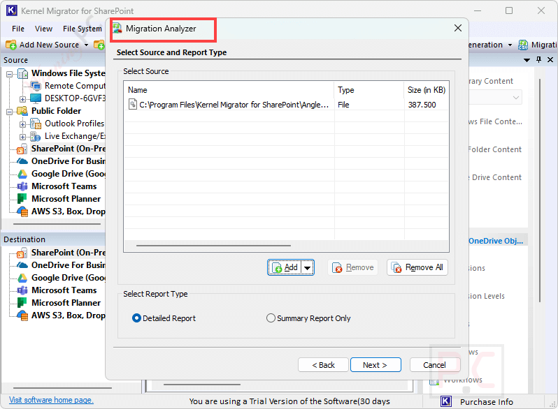The image size is (558, 409).
Task: Click the Kernel Migrator app icon in title bar
Action: 11,10
